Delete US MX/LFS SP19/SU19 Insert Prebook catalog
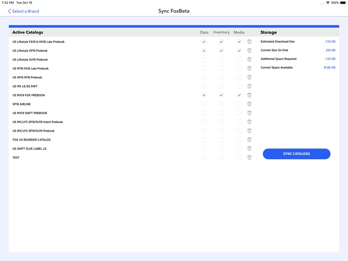This screenshot has width=348, height=261. click(249, 122)
